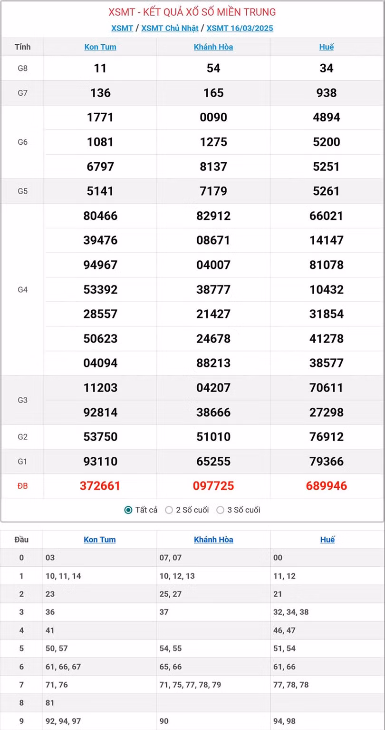Open the XSMT Chủ Nhật breadcrumb link
The image size is (385, 730).
(x=170, y=28)
